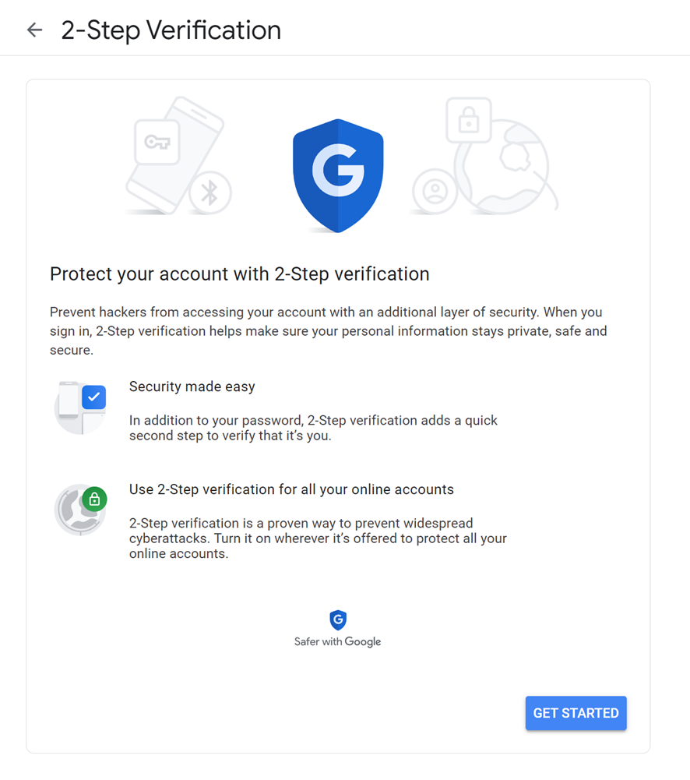
Task: Click the Prevent hackers description paragraph
Action: pyautogui.click(x=327, y=331)
